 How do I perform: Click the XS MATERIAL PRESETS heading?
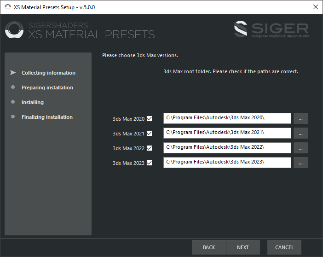click(x=92, y=34)
